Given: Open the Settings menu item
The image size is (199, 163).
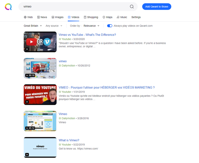Looking at the screenshot, I should click(x=136, y=17).
